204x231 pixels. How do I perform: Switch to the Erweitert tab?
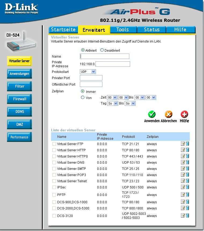(x=94, y=30)
